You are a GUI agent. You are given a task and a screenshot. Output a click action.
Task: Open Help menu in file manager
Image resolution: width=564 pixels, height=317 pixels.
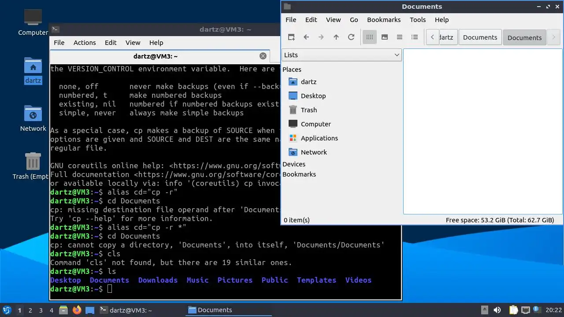pos(442,20)
